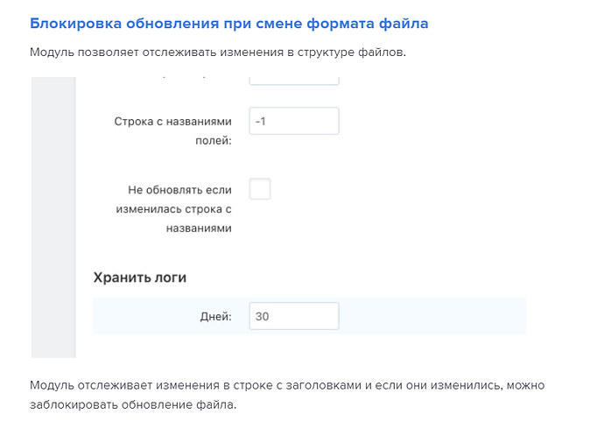The height and width of the screenshot is (421, 604).
Task: Click the "Дней:" label
Action: coord(215,317)
